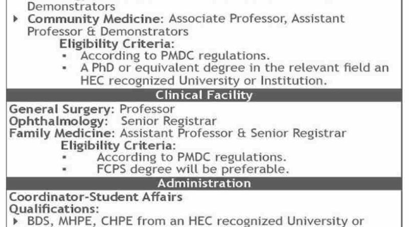Click the square bullet before 'FCPS degree'
Image resolution: width=409 pixels, height=227 pixels.
coord(64,169)
